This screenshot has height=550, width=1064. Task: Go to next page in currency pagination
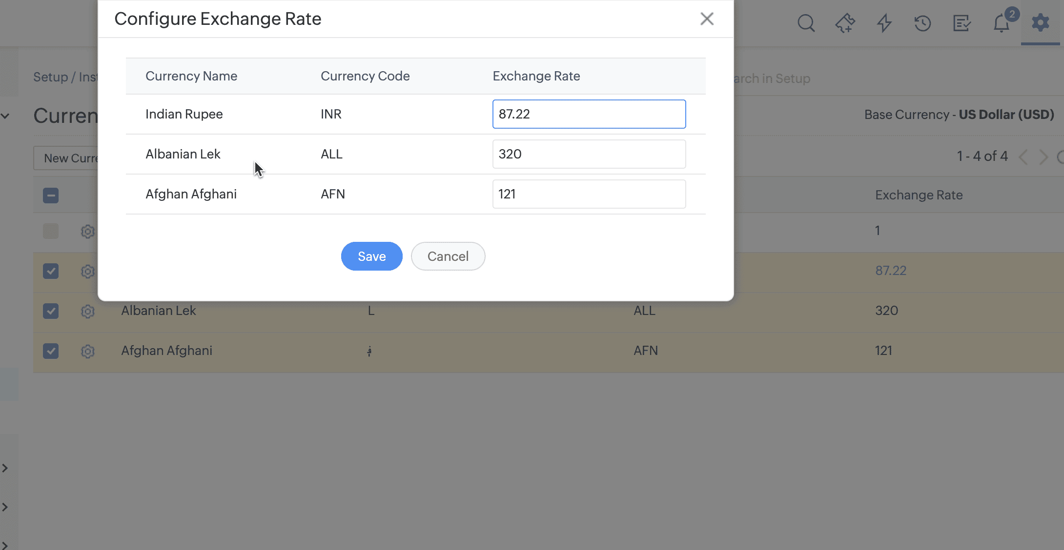point(1044,157)
